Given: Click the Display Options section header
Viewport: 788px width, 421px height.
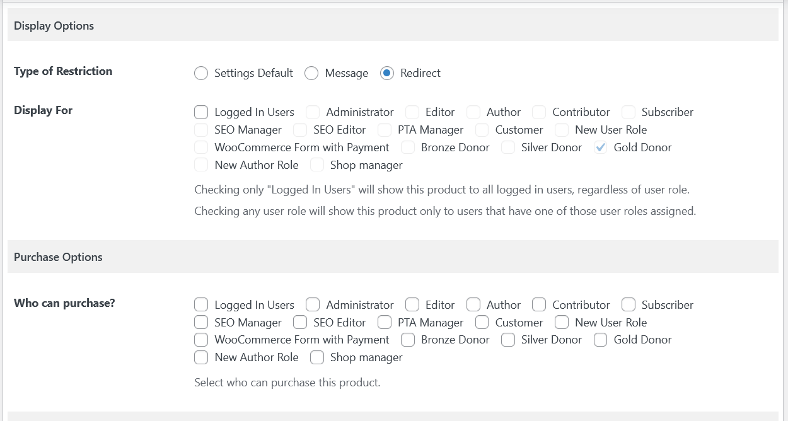Looking at the screenshot, I should [x=393, y=26].
